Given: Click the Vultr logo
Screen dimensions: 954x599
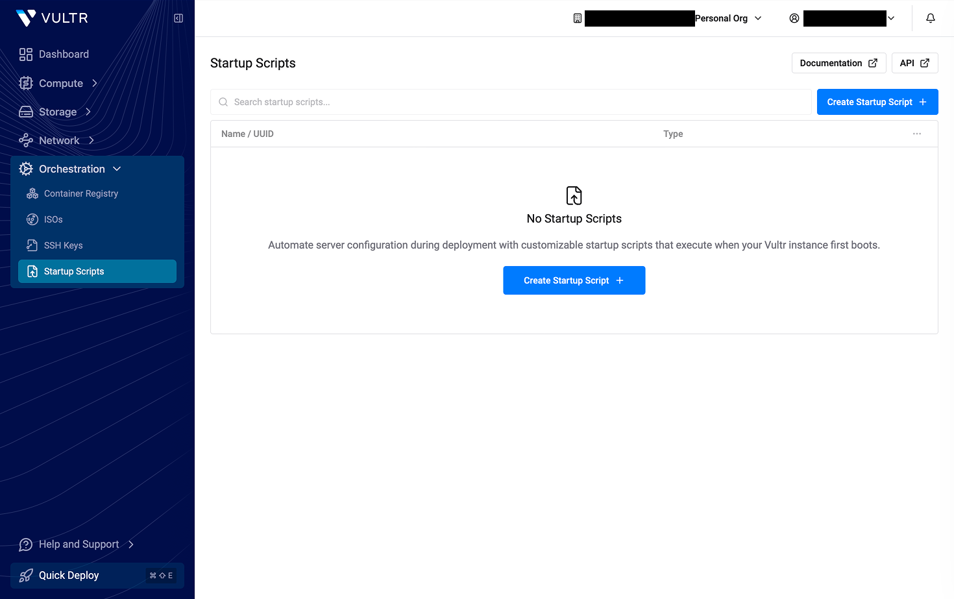Looking at the screenshot, I should [x=52, y=18].
